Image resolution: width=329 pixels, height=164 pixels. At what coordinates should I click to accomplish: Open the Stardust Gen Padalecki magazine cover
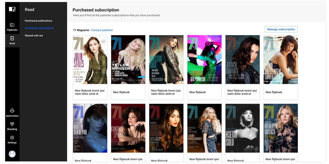[x=204, y=60]
